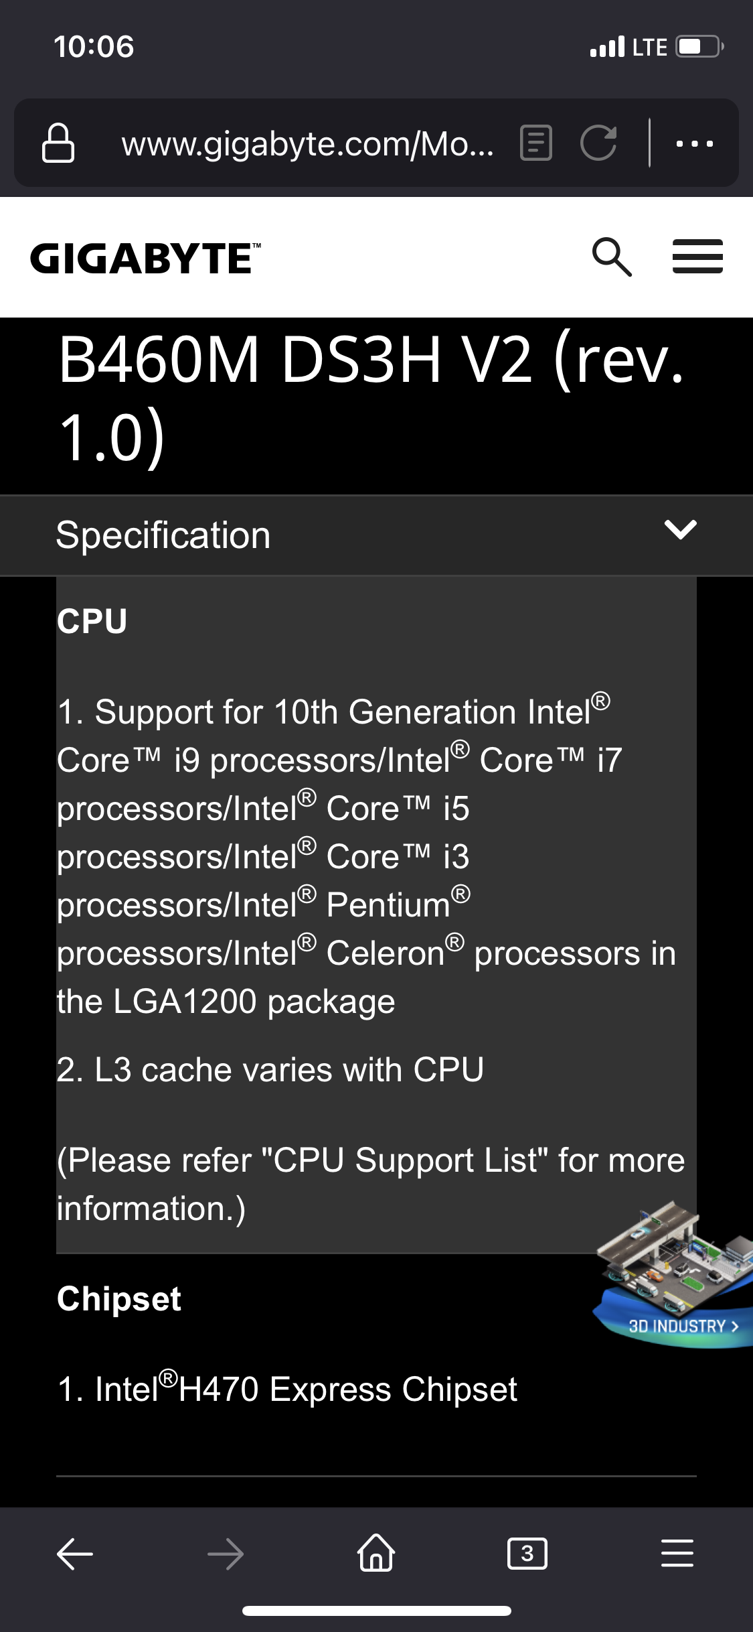The width and height of the screenshot is (753, 1632).
Task: Open the Gigabyte hamburger navigation menu
Action: pyautogui.click(x=697, y=257)
